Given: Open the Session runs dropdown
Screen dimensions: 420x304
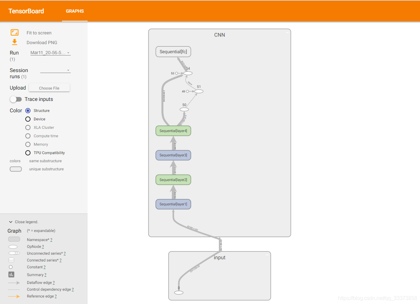Looking at the screenshot, I should click(x=55, y=70).
